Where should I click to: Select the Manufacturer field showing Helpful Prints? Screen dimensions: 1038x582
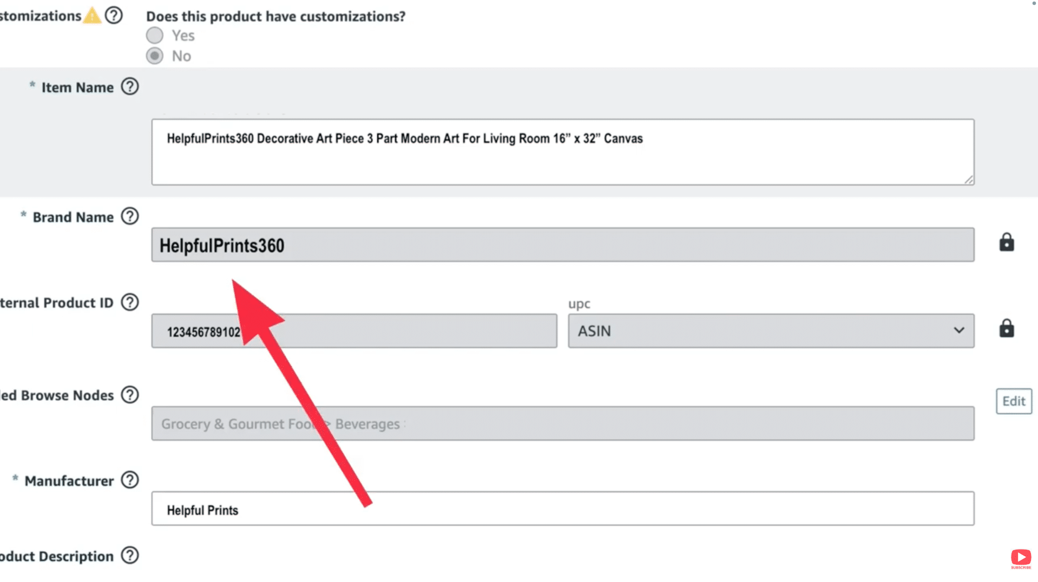pyautogui.click(x=563, y=508)
